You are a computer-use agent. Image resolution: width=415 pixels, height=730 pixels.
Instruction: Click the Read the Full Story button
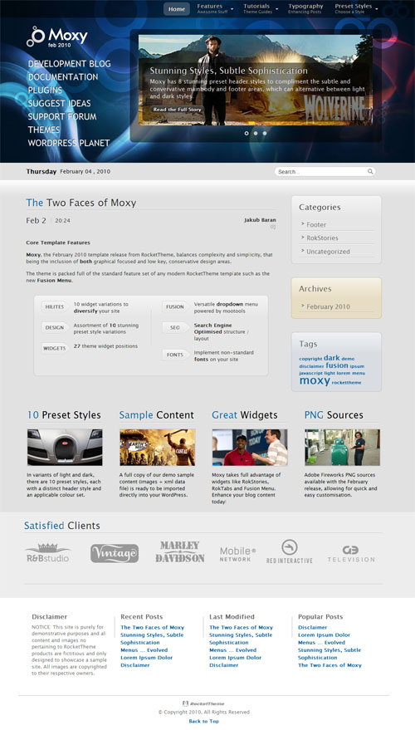[178, 110]
